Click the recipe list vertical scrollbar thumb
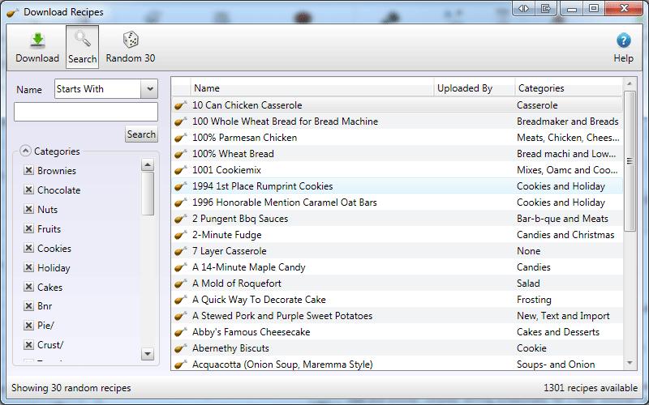649x405 pixels. point(630,161)
